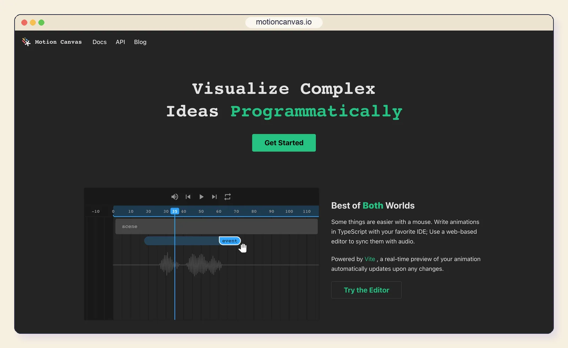Open the Motion Canvas home link text
568x348 pixels.
pyautogui.click(x=58, y=42)
